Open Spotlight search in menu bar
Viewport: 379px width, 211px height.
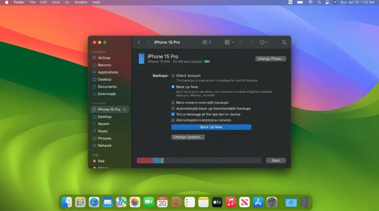(319, 3)
